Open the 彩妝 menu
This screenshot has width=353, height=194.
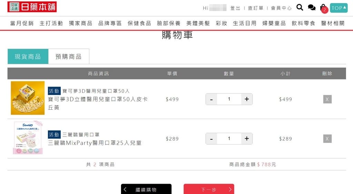(221, 23)
